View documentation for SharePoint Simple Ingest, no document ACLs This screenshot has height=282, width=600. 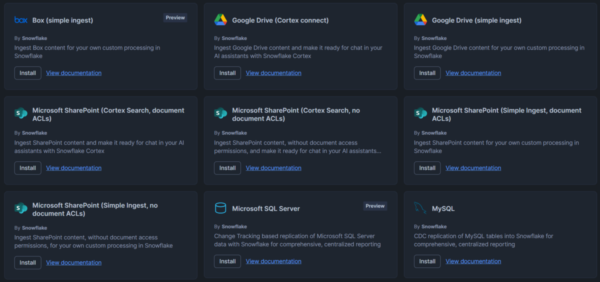pyautogui.click(x=74, y=262)
